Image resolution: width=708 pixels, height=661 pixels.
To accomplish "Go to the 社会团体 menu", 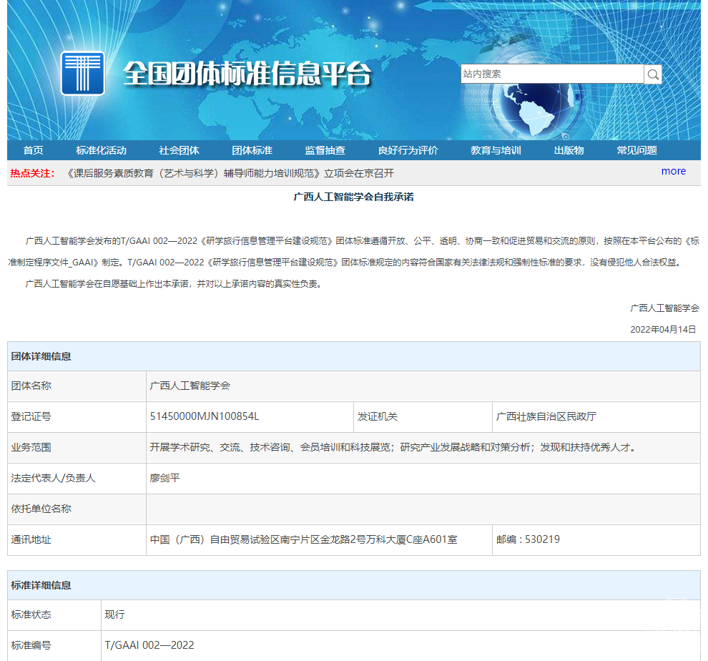I will point(180,150).
